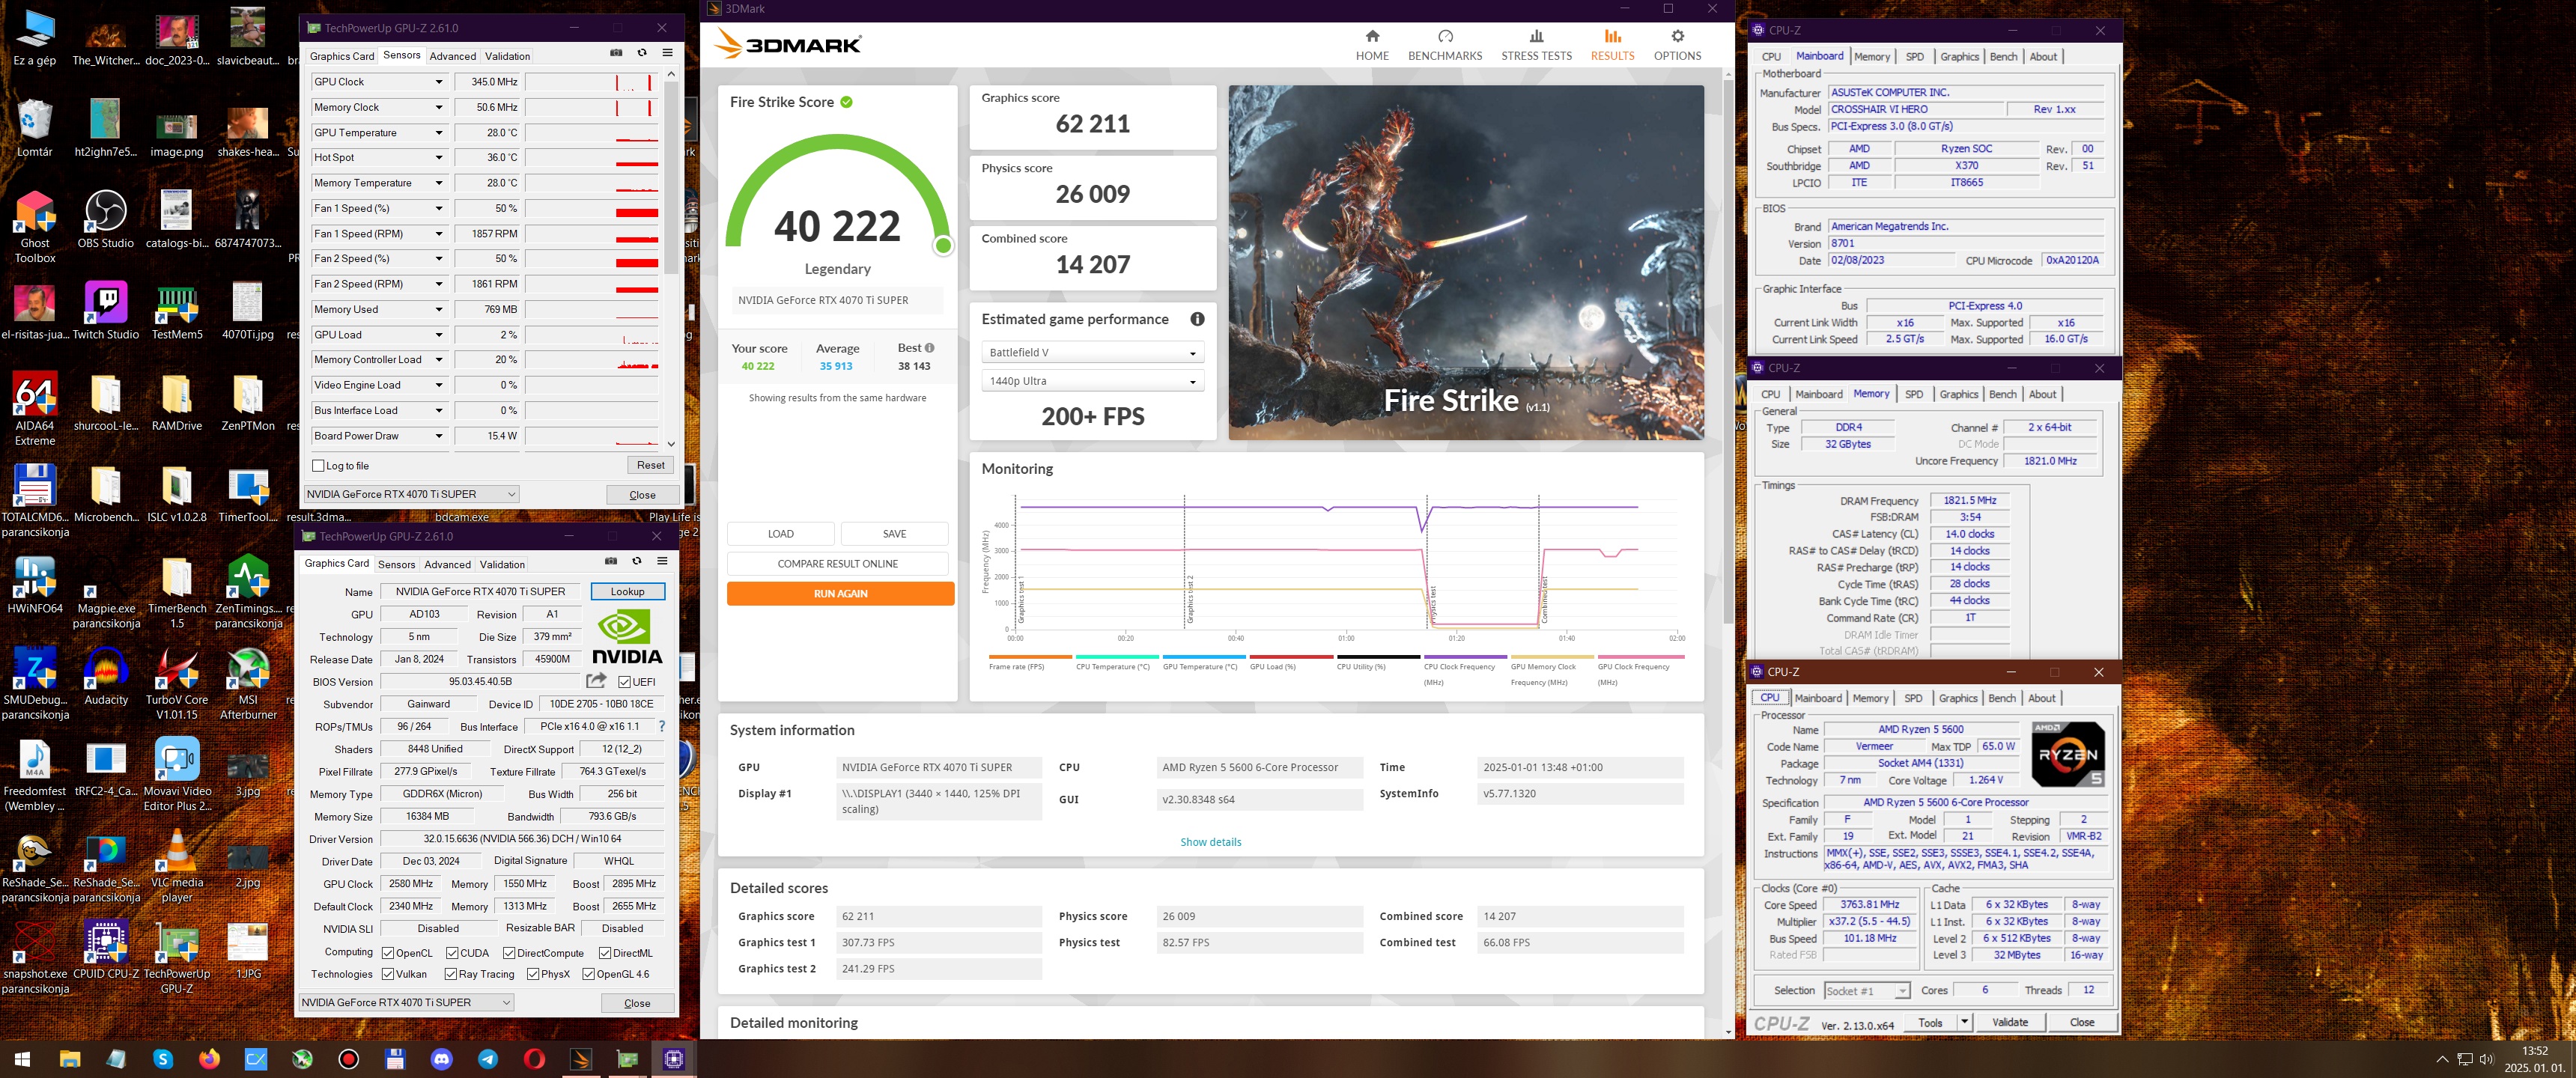The width and height of the screenshot is (2576, 1078).
Task: Open Opera browser from the taskbar
Action: [534, 1058]
